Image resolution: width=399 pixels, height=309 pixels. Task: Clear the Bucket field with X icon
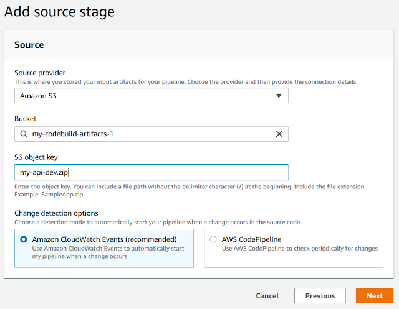pyautogui.click(x=279, y=134)
